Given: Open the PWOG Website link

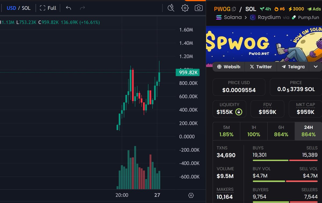Looking at the screenshot, I should pos(229,67).
